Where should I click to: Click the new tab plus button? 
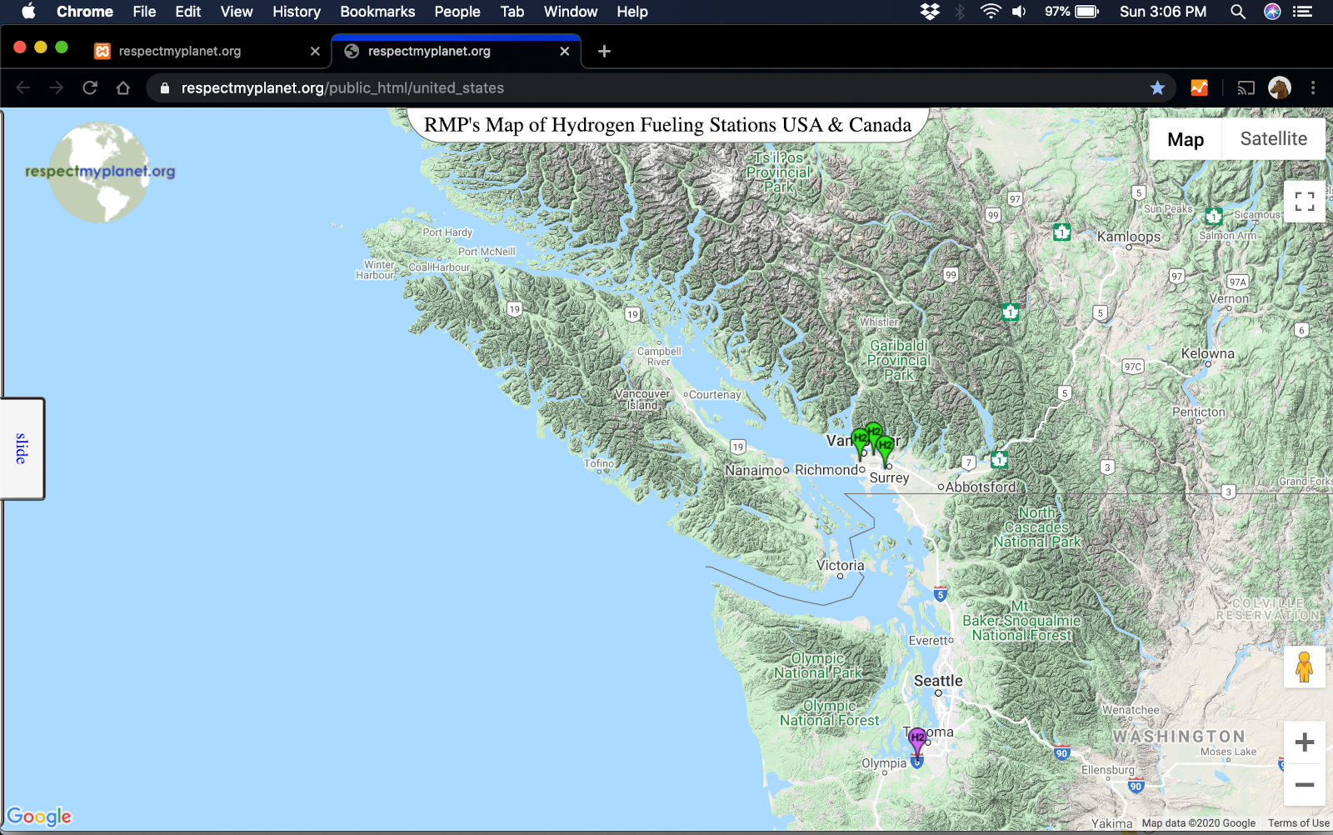click(x=603, y=51)
